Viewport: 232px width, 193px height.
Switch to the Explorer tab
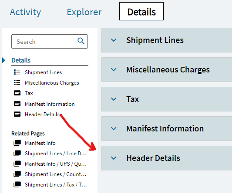pos(84,12)
